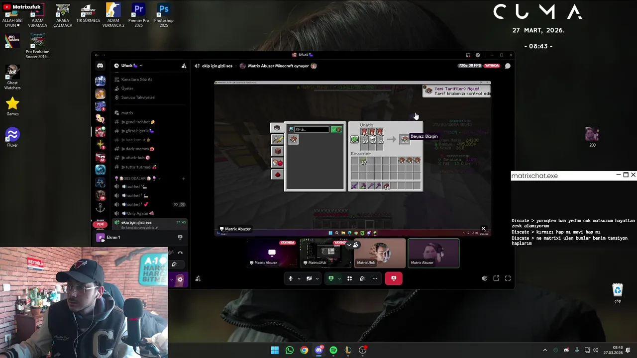The image size is (637, 358).
Task: Open the Games star shortcut on desktop
Action: [x=12, y=106]
